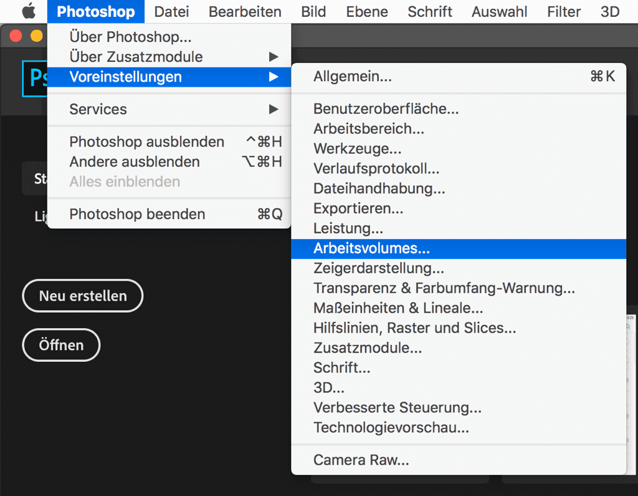Image resolution: width=638 pixels, height=496 pixels.
Task: Open the Auswahl menu
Action: tap(499, 11)
